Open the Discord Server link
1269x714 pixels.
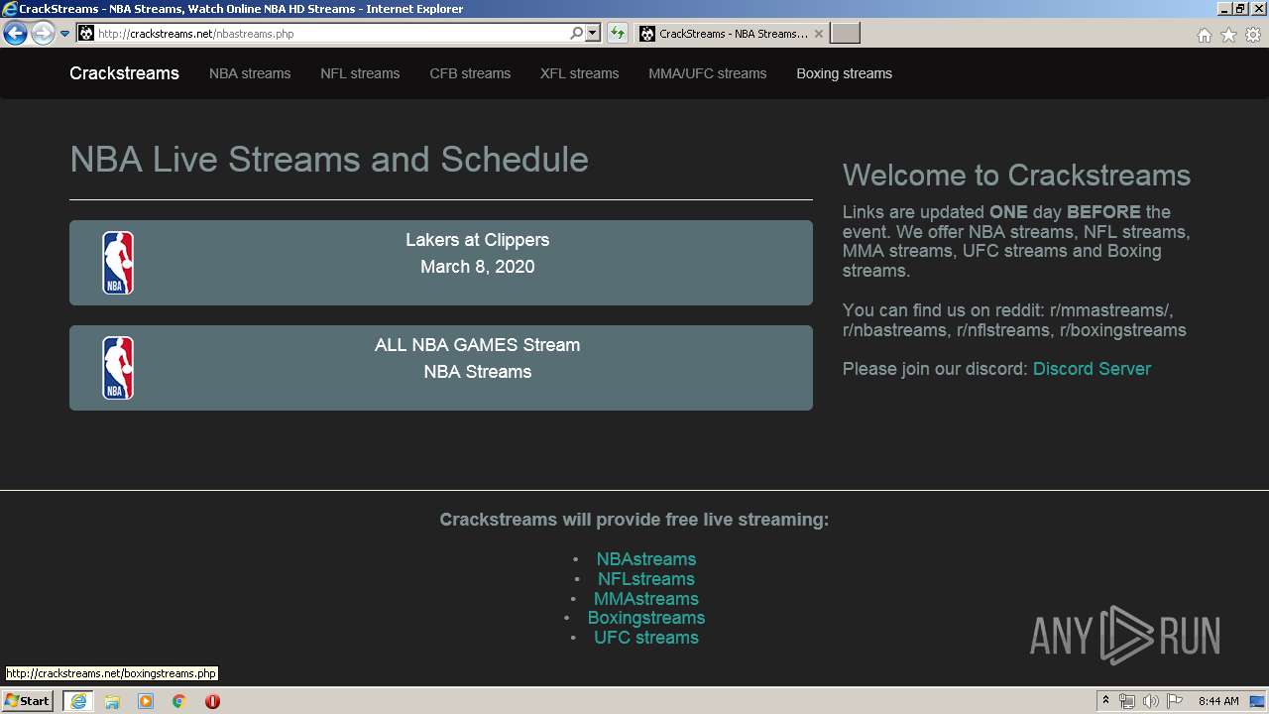1092,369
